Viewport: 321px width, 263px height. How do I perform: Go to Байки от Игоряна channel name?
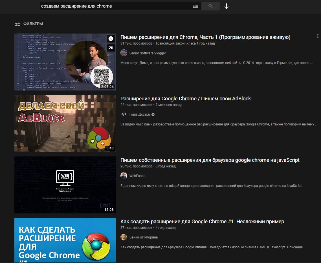click(144, 237)
